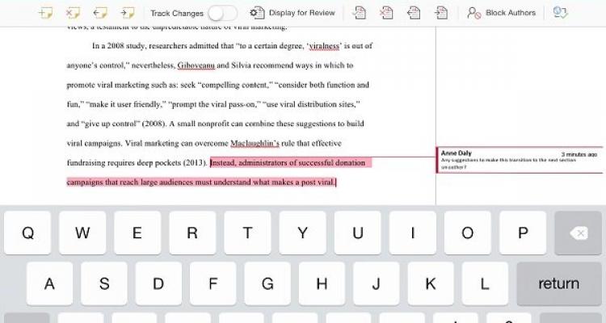Toggle the Track Changes switch

coord(222,13)
